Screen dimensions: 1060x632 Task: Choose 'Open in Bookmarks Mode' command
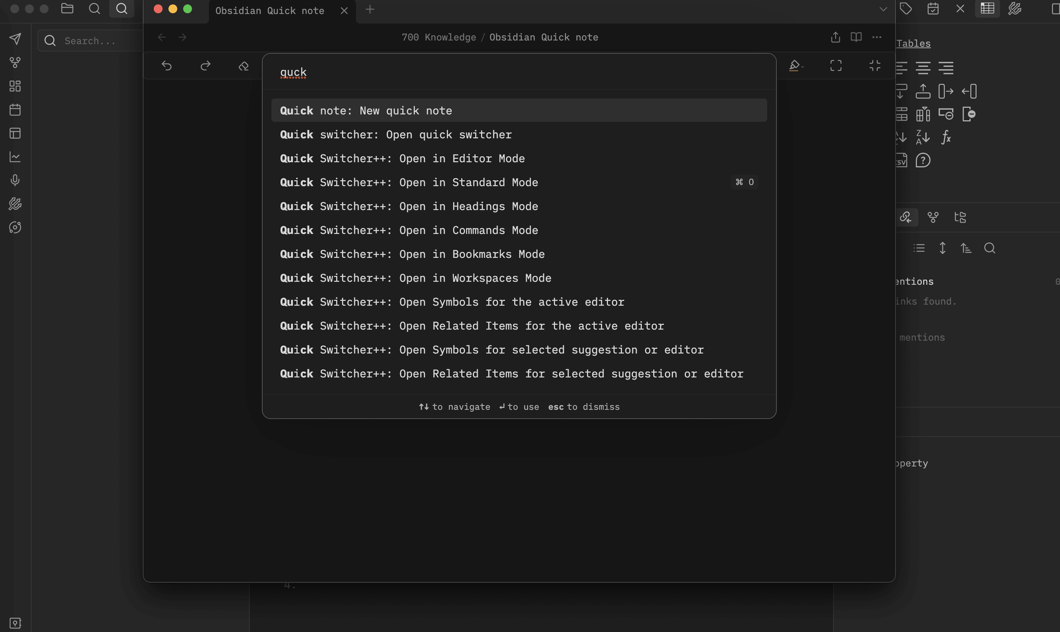[519, 254]
